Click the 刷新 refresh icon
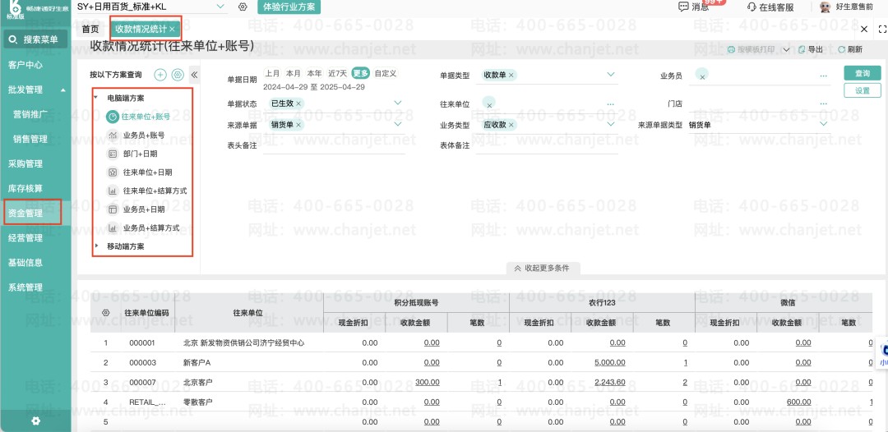 [x=842, y=50]
